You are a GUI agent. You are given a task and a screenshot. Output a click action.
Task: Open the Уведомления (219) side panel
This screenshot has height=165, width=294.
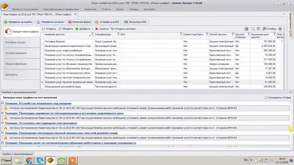coord(290,24)
